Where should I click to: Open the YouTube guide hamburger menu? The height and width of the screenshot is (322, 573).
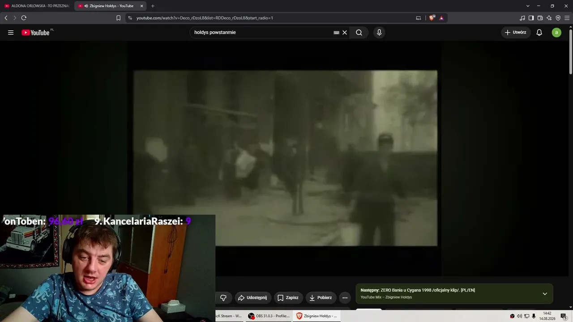11,32
